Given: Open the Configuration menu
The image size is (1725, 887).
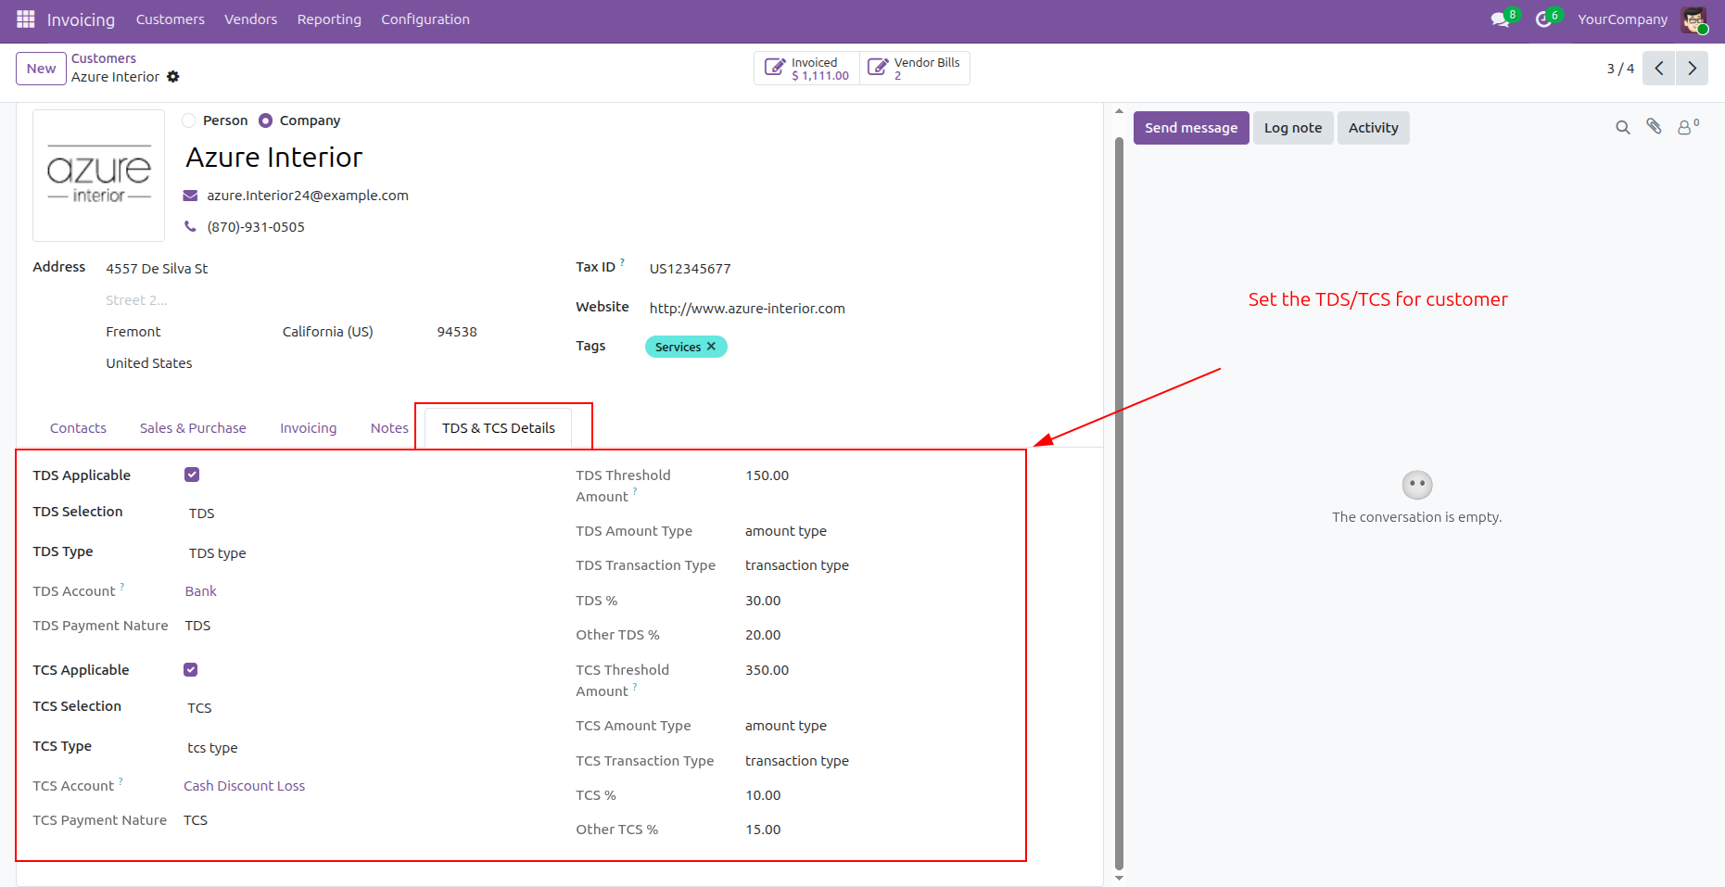Looking at the screenshot, I should click(x=425, y=19).
